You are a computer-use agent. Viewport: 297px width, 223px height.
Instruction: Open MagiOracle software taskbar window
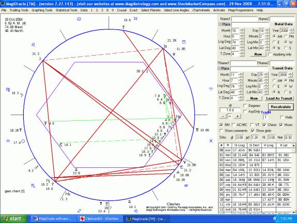coord(53,219)
